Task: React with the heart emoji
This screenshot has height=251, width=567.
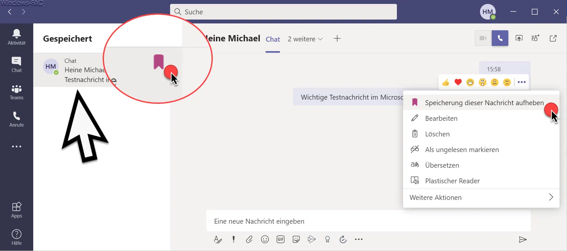Action: tap(458, 82)
